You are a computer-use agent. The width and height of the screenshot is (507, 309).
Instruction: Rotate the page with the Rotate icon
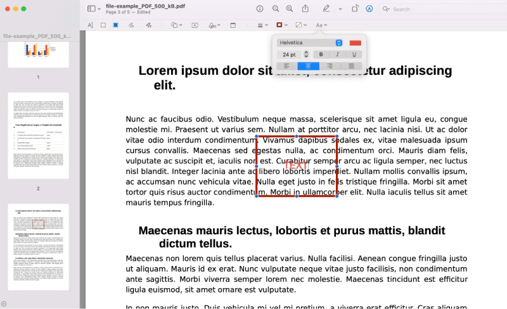point(355,9)
